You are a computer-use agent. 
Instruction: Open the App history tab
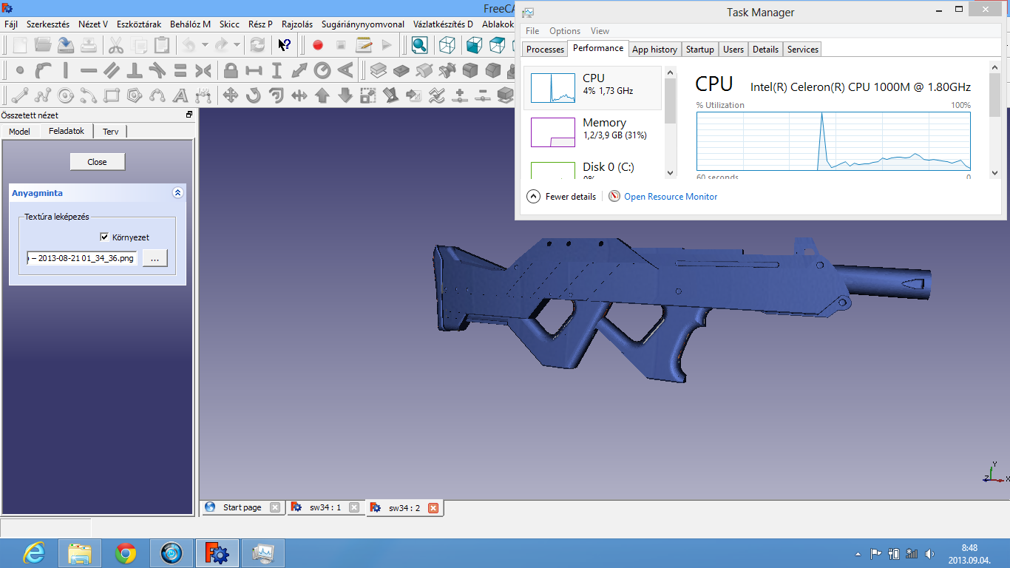tap(655, 50)
